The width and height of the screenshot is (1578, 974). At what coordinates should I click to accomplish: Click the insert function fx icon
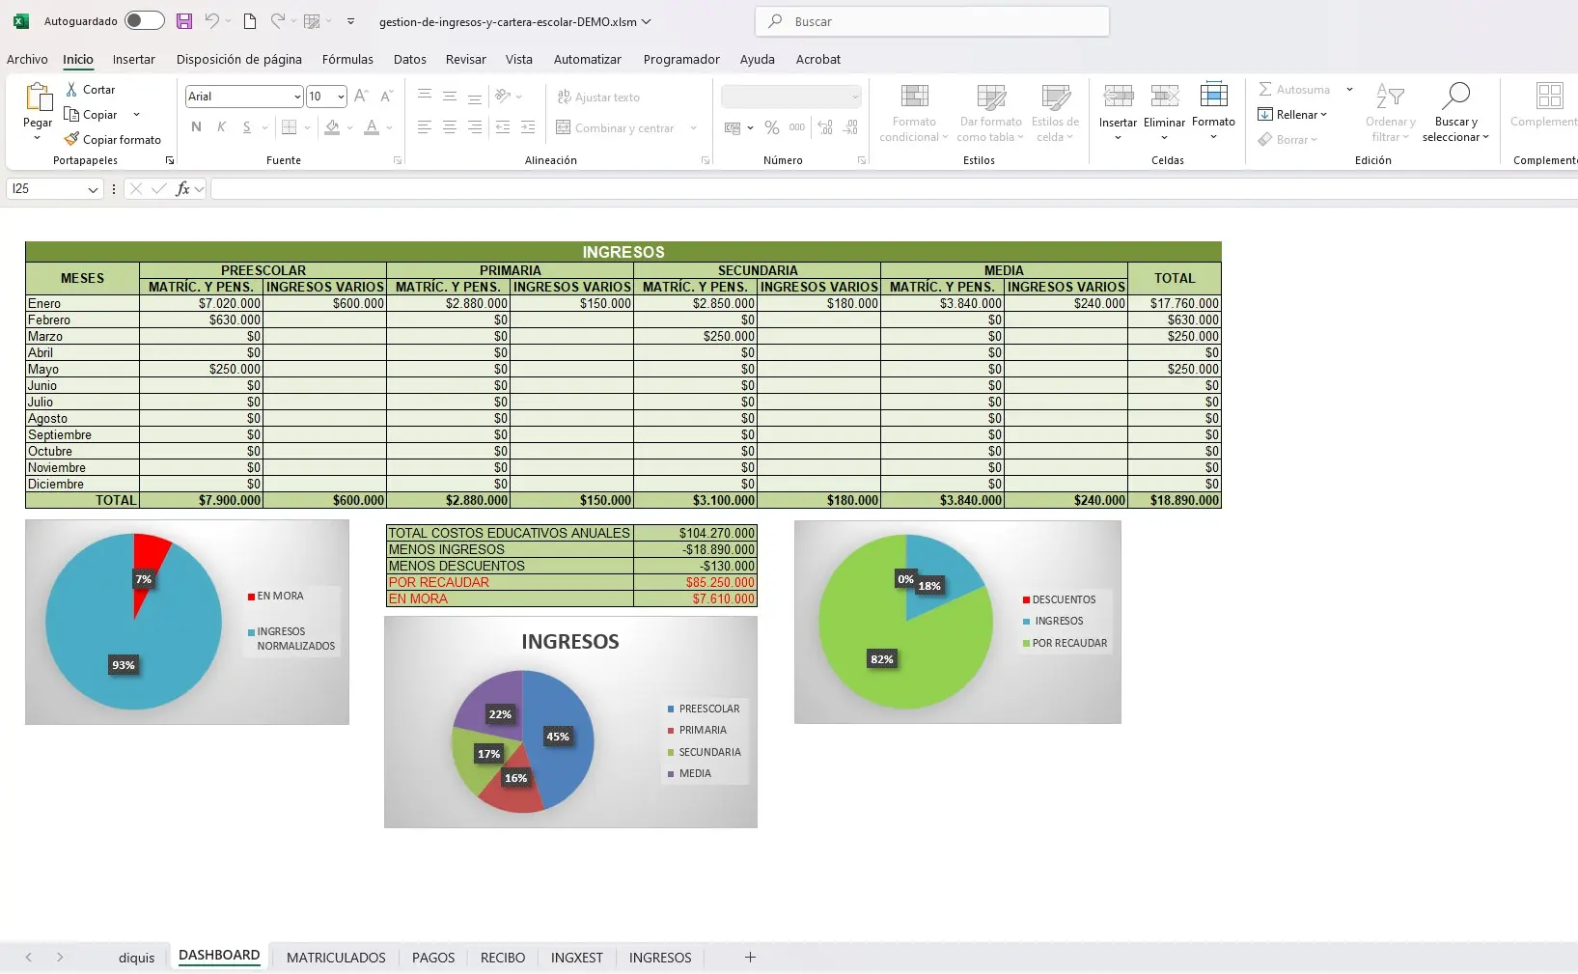click(182, 189)
